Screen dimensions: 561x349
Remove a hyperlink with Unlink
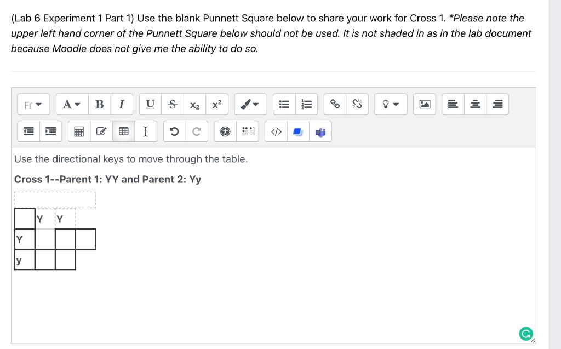point(357,104)
